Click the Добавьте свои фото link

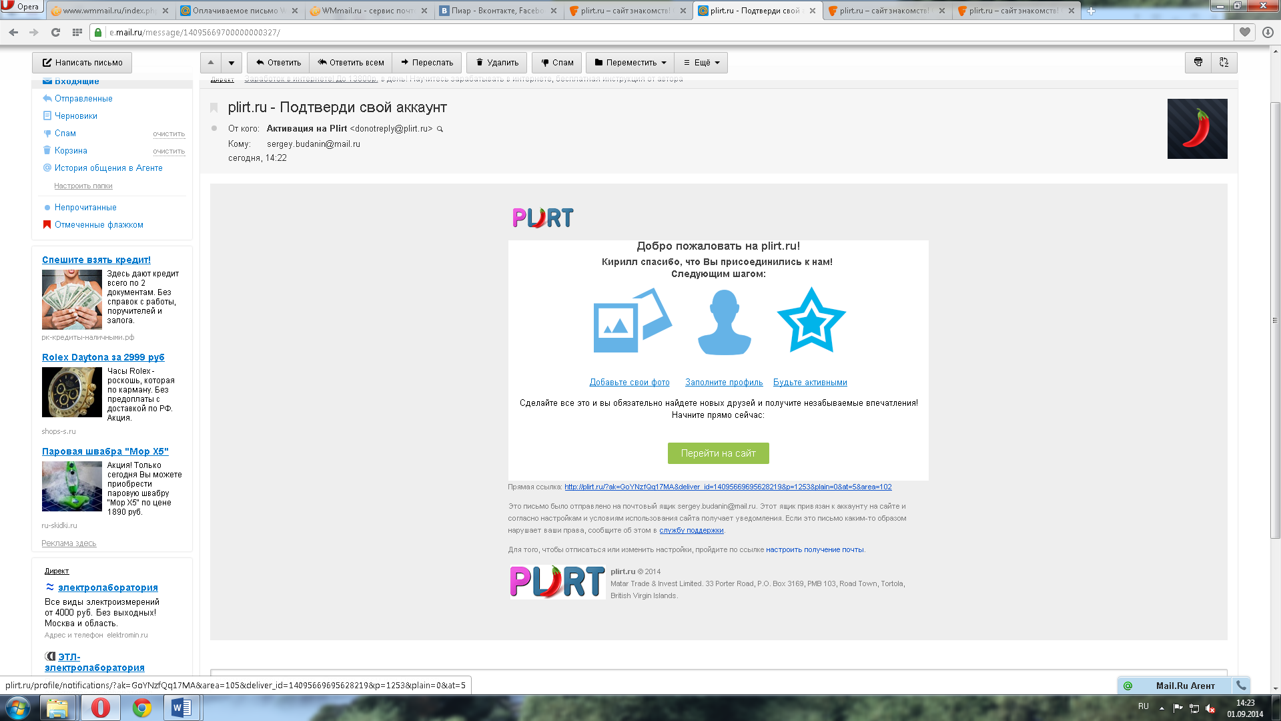coord(629,382)
